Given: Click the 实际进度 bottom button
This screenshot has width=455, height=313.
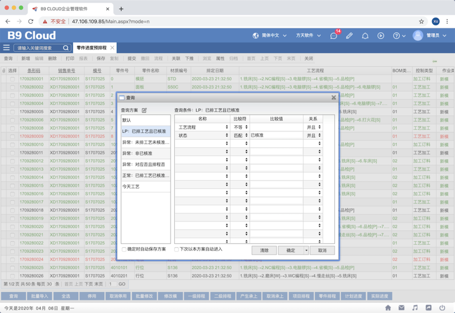Looking at the screenshot, I should click(380, 296).
